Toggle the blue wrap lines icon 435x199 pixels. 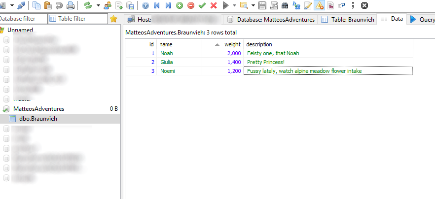pos(342,5)
